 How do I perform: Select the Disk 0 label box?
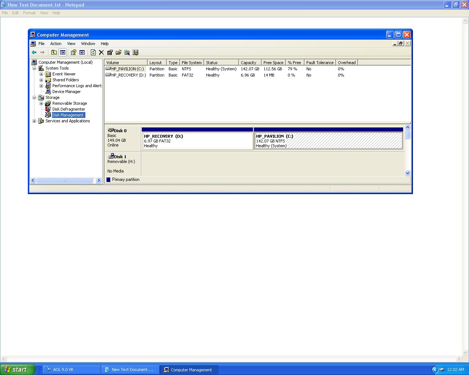122,138
